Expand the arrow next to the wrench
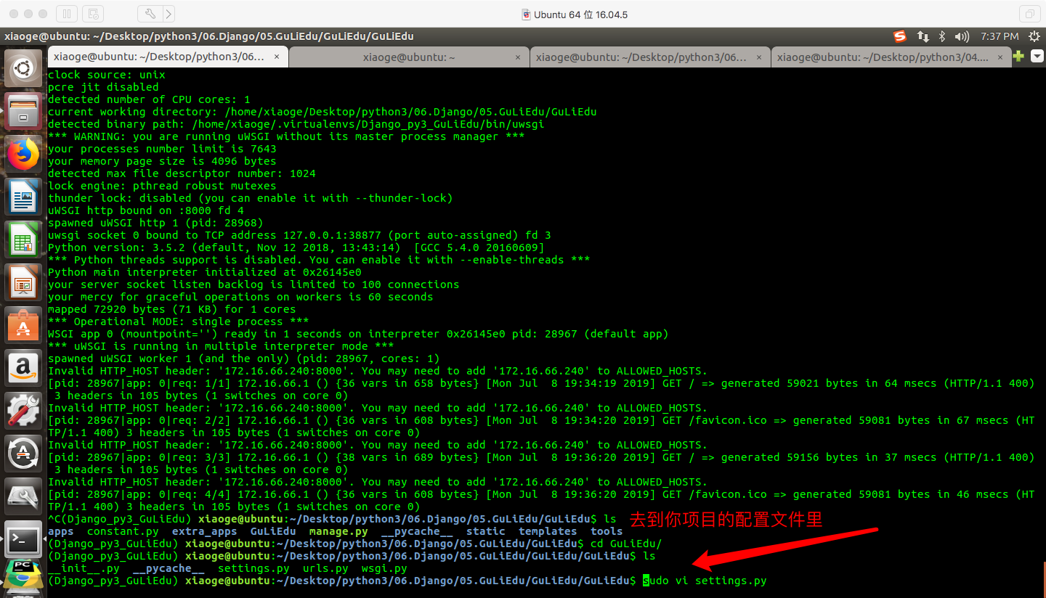This screenshot has width=1046, height=598. (169, 14)
